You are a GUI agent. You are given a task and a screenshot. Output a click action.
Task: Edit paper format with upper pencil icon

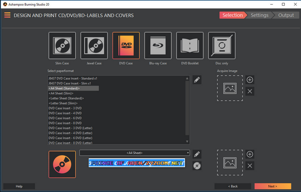pyautogui.click(x=197, y=80)
